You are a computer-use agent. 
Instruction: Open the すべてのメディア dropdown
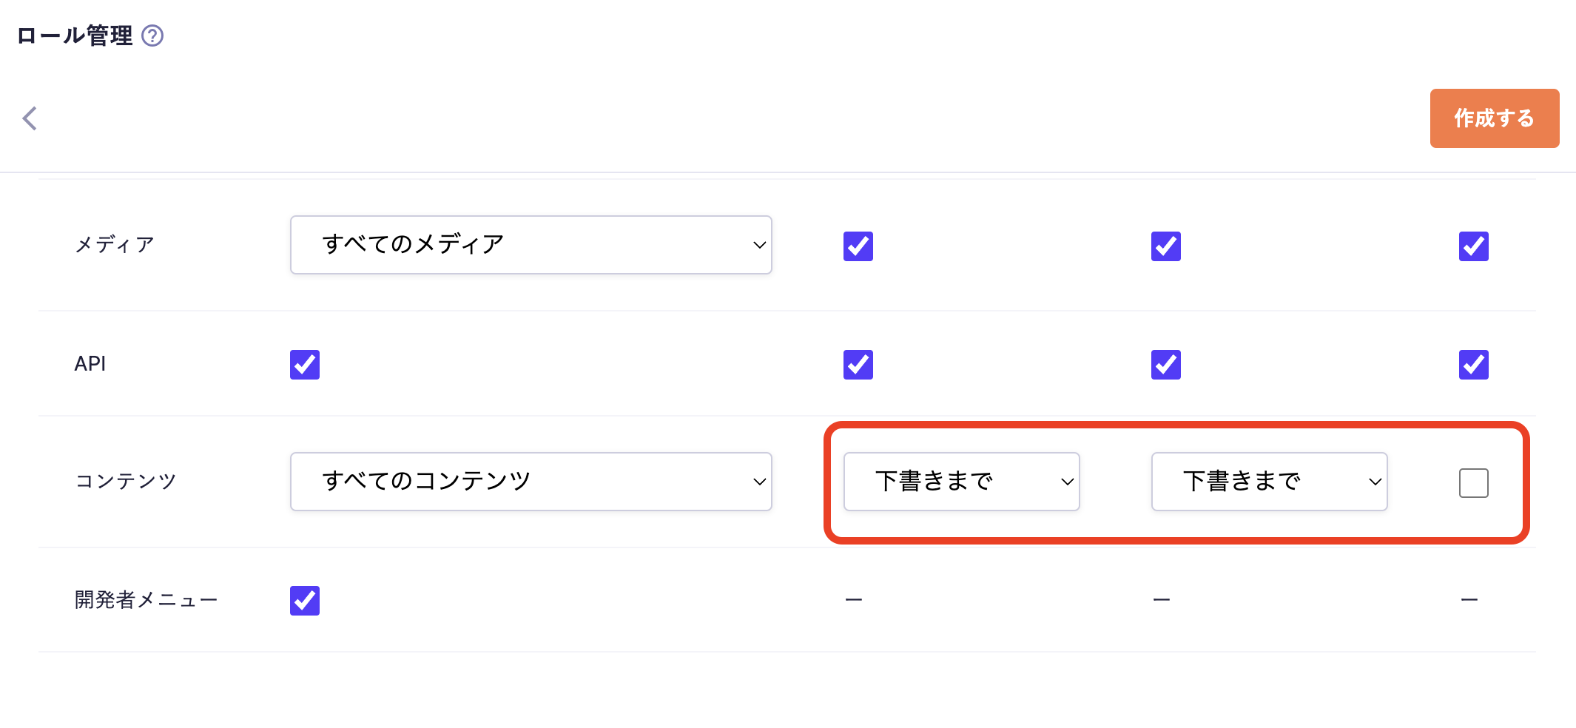(x=531, y=245)
